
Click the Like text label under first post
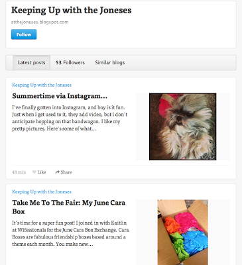coord(42,172)
